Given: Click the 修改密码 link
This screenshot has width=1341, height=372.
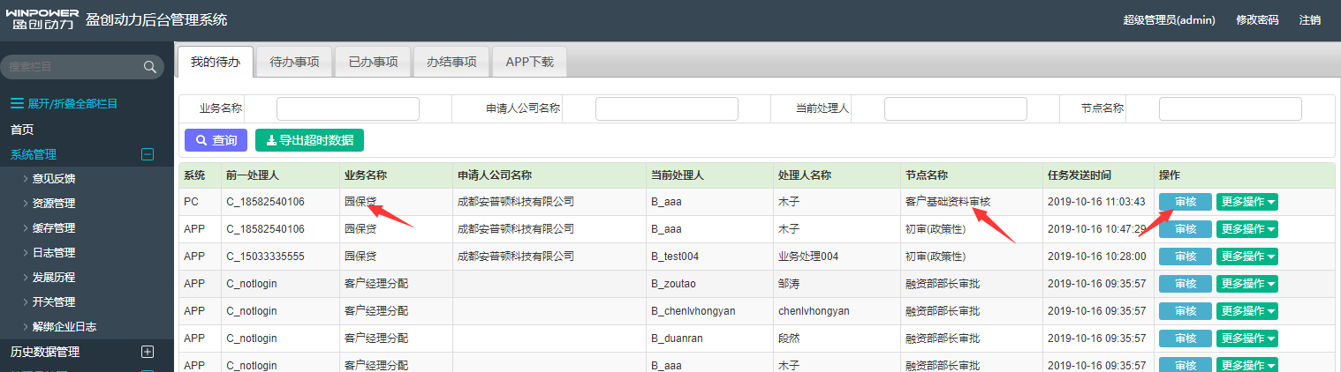Looking at the screenshot, I should coord(1256,19).
